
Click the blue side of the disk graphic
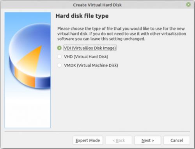[43, 82]
